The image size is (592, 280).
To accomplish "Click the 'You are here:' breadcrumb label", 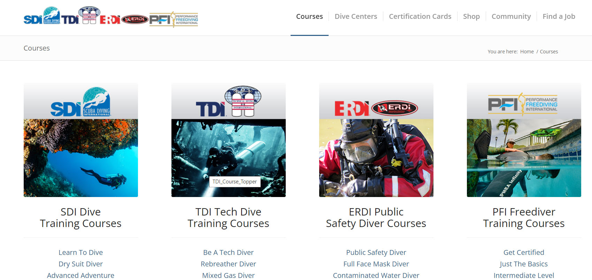I will 502,52.
